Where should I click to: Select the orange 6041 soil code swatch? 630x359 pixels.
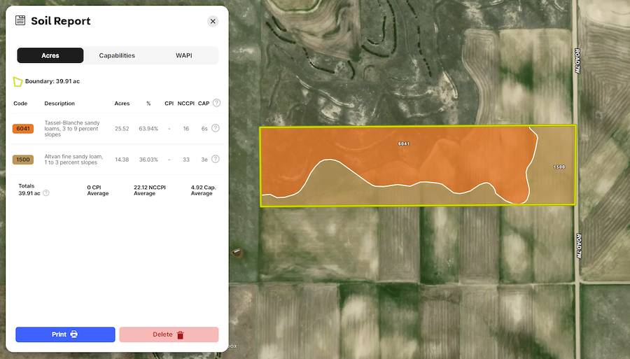(x=23, y=129)
